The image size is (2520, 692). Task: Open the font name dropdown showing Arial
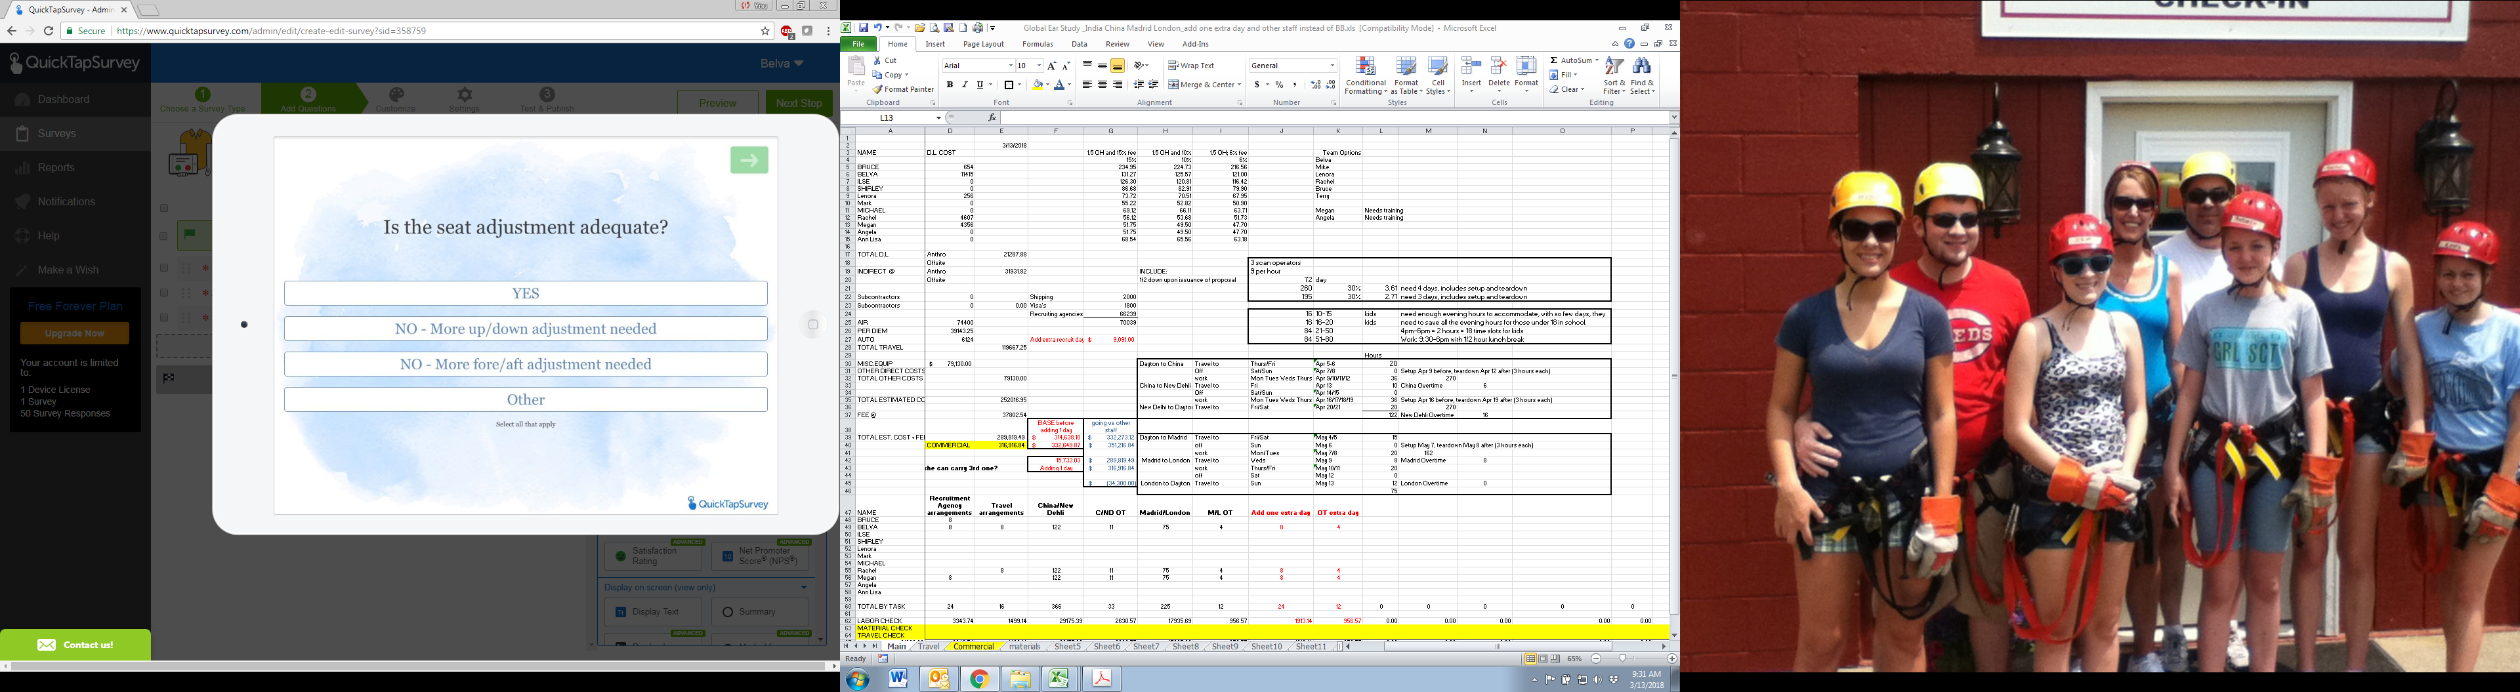coord(1009,66)
